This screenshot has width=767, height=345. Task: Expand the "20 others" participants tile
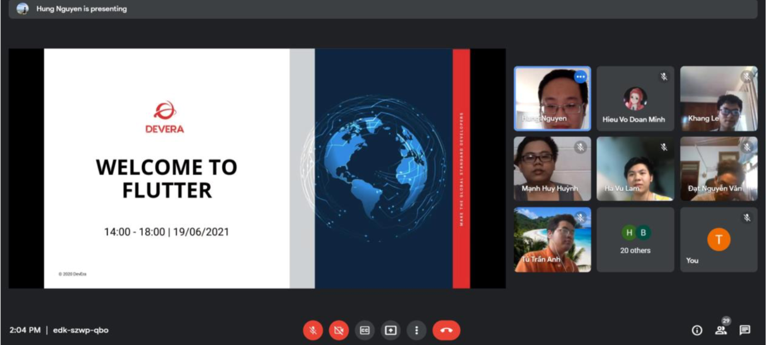point(635,240)
